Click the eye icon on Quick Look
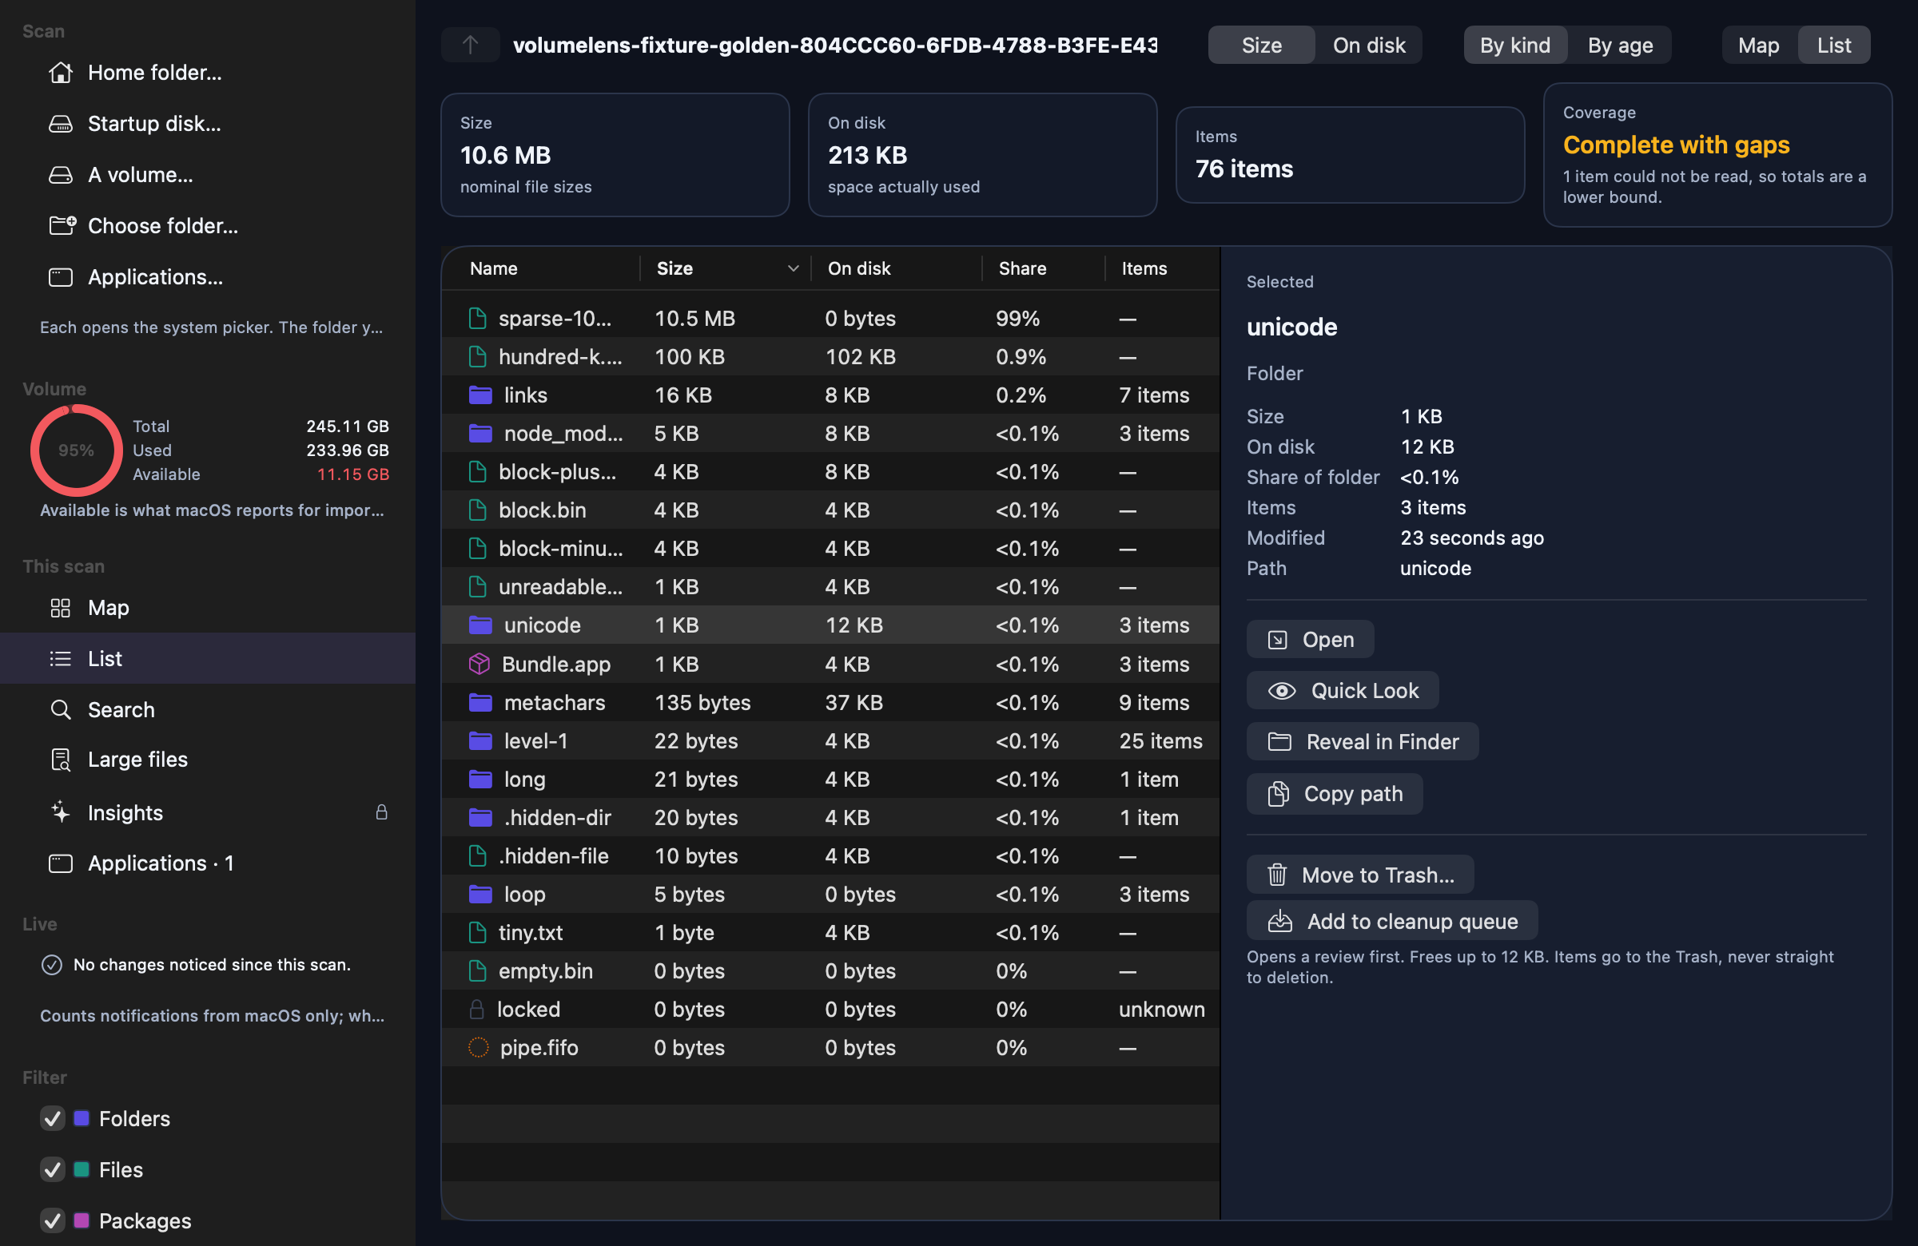 pyautogui.click(x=1281, y=691)
